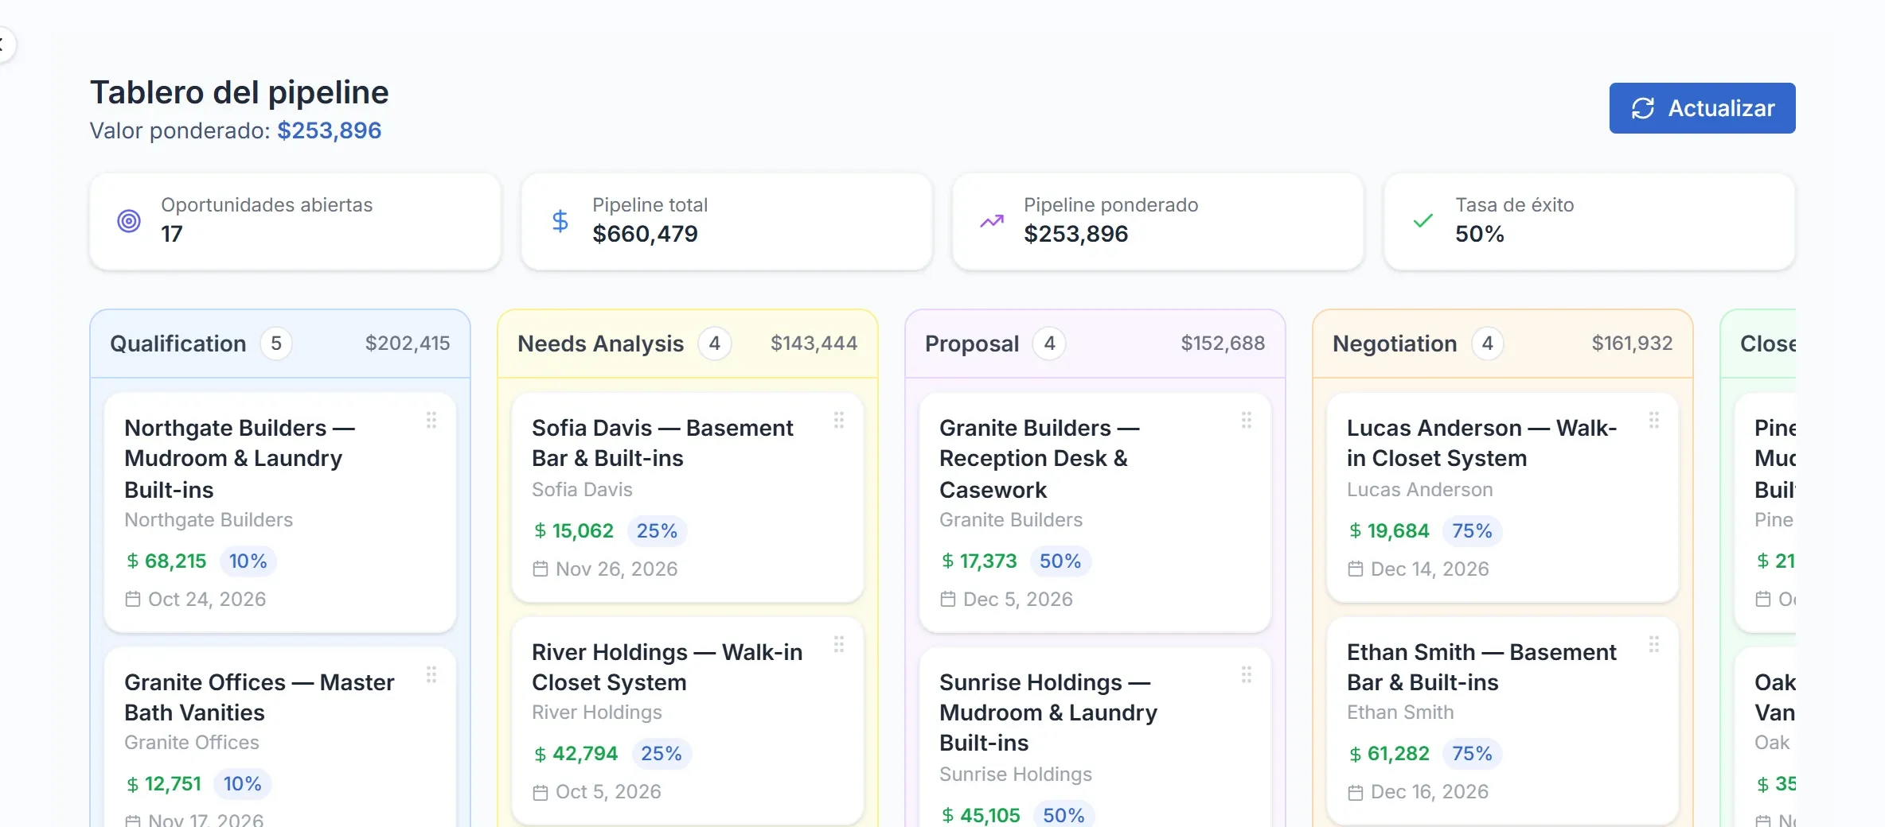Image resolution: width=1885 pixels, height=827 pixels.
Task: Click the Ethan Smith amount 61,282
Action: click(x=1399, y=754)
